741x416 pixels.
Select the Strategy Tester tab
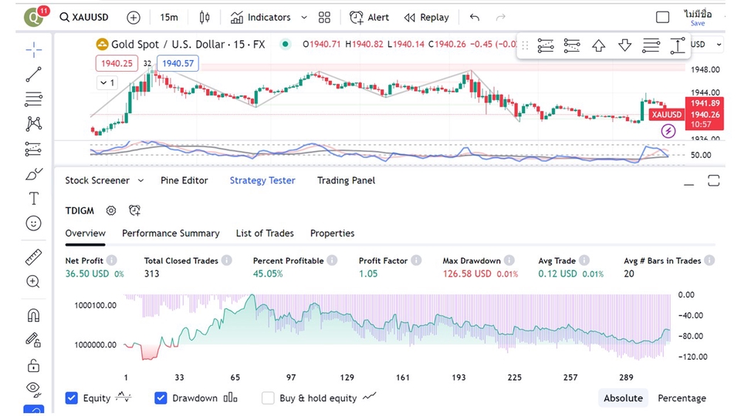click(x=262, y=180)
